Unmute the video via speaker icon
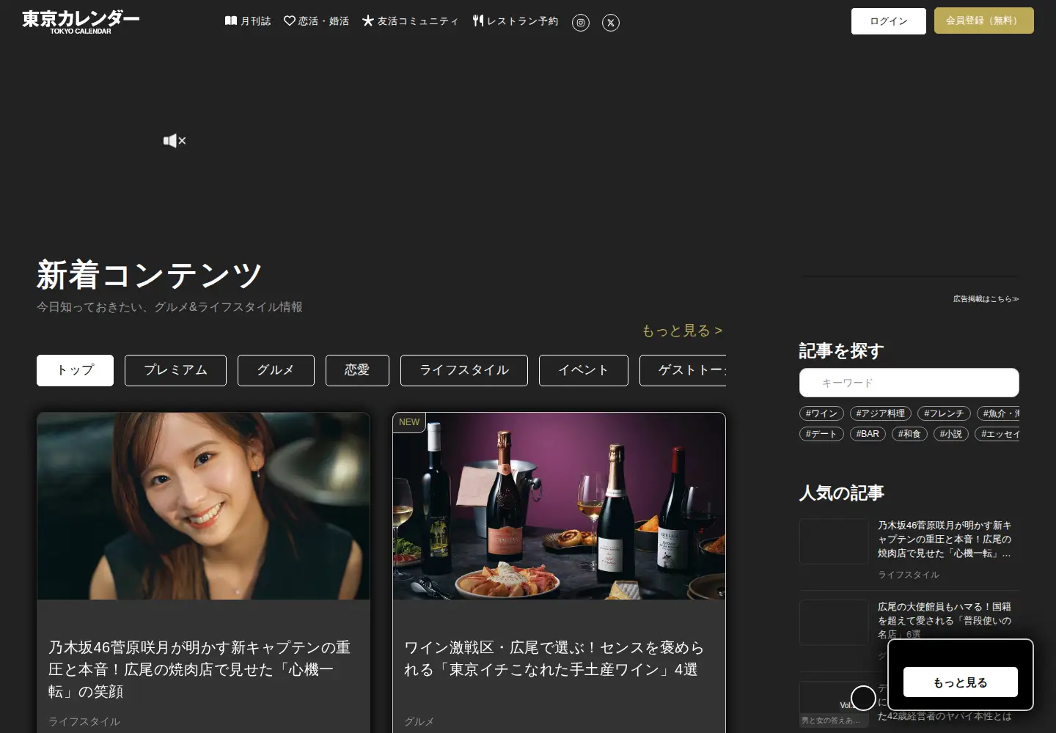 [175, 141]
